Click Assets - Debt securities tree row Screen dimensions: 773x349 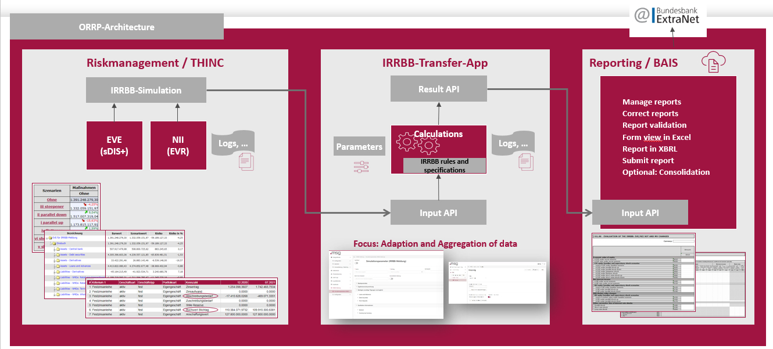73,255
